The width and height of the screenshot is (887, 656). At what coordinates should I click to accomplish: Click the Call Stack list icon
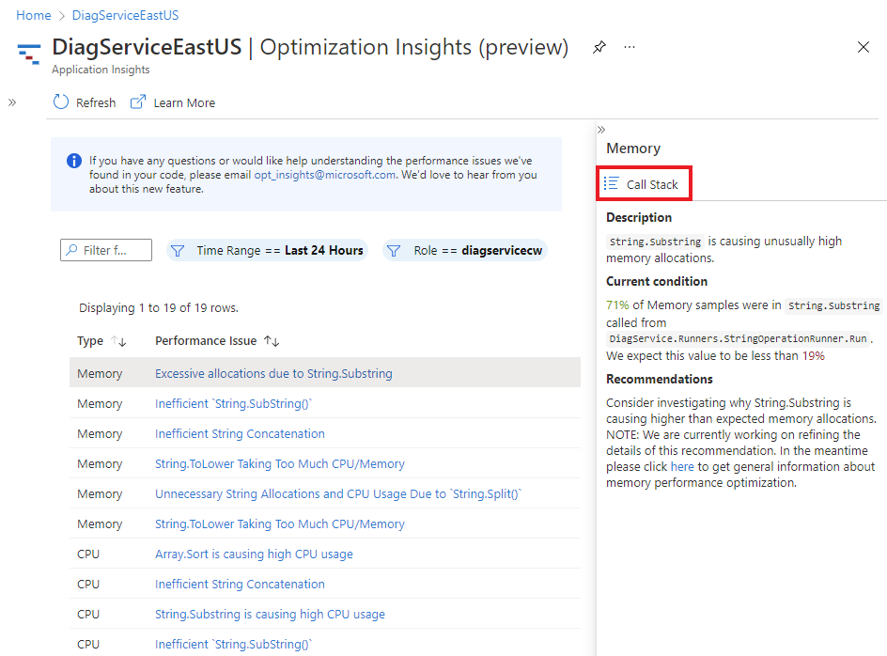pos(611,183)
